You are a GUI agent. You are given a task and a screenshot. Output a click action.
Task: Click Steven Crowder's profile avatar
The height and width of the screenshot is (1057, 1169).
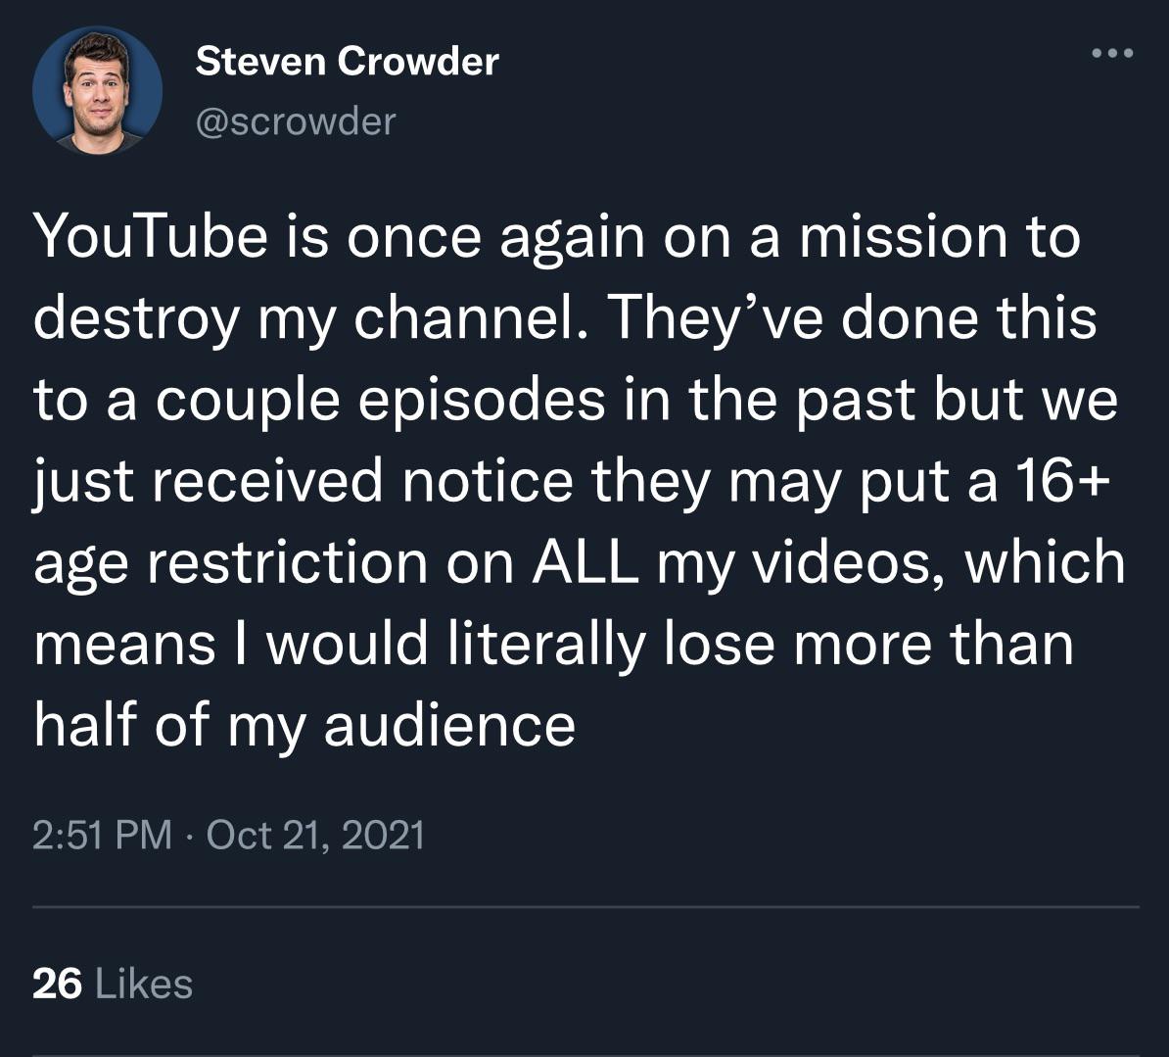point(97,91)
